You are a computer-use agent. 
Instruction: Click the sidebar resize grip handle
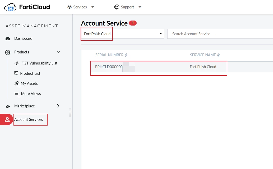tap(70, 113)
